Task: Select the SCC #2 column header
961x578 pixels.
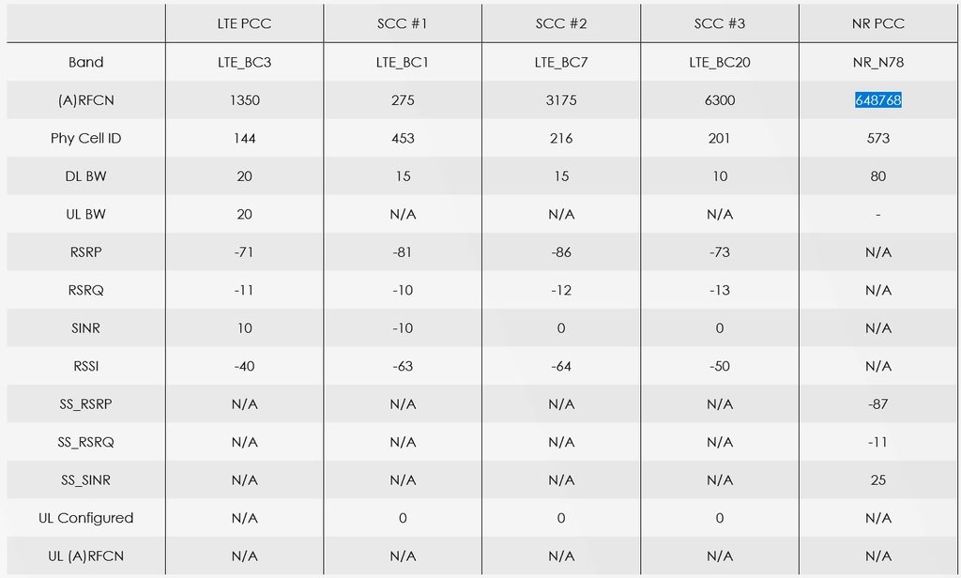Action: click(x=561, y=24)
